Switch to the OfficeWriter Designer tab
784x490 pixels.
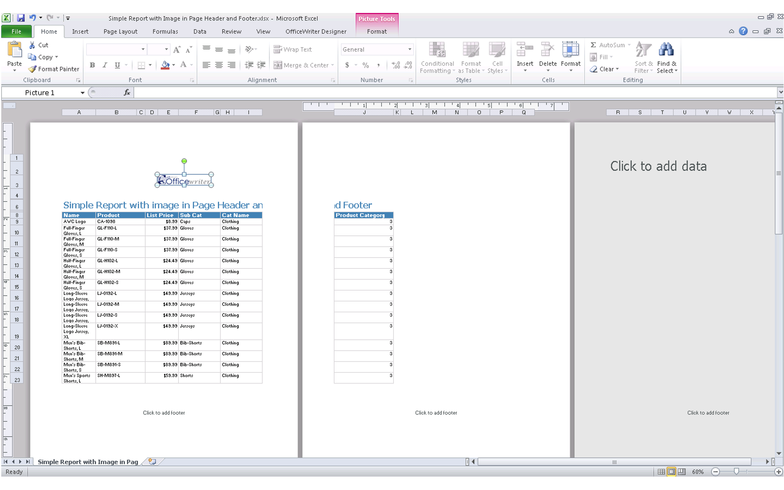[x=316, y=31]
